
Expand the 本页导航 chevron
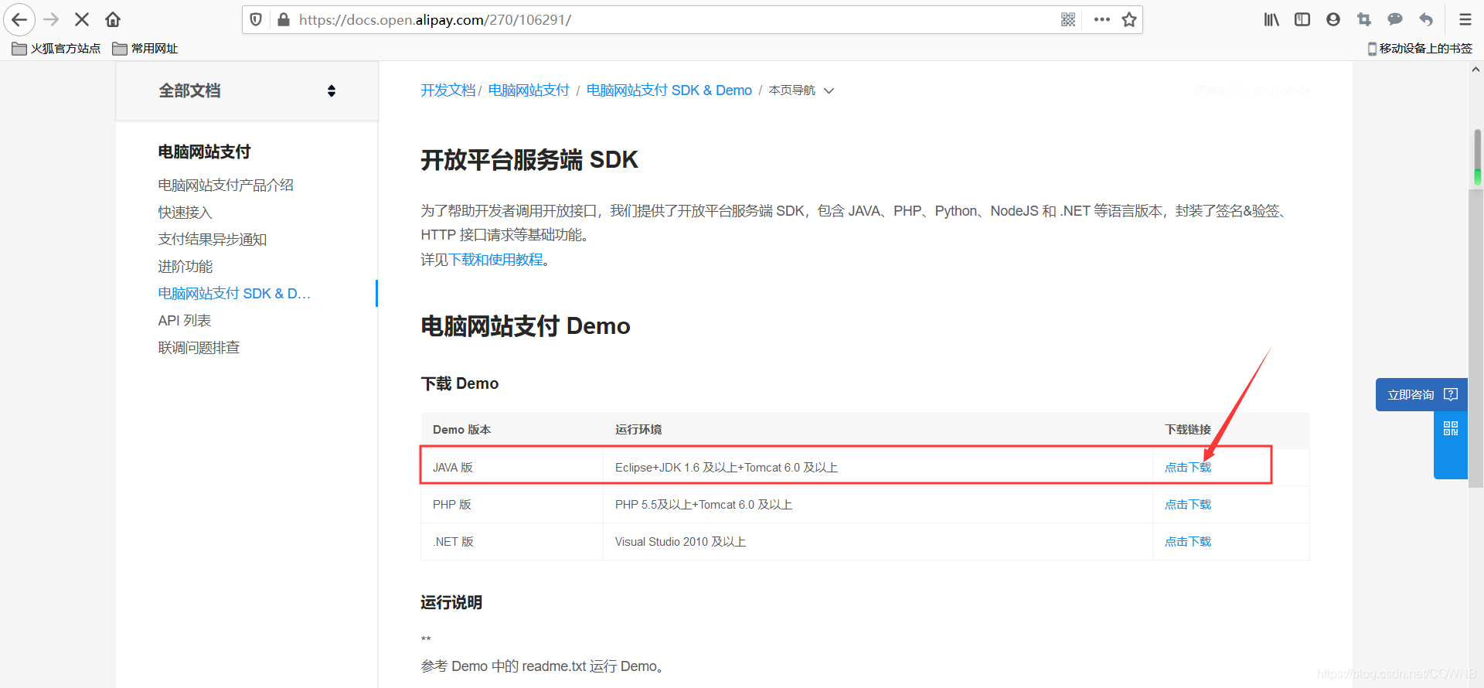pyautogui.click(x=829, y=90)
